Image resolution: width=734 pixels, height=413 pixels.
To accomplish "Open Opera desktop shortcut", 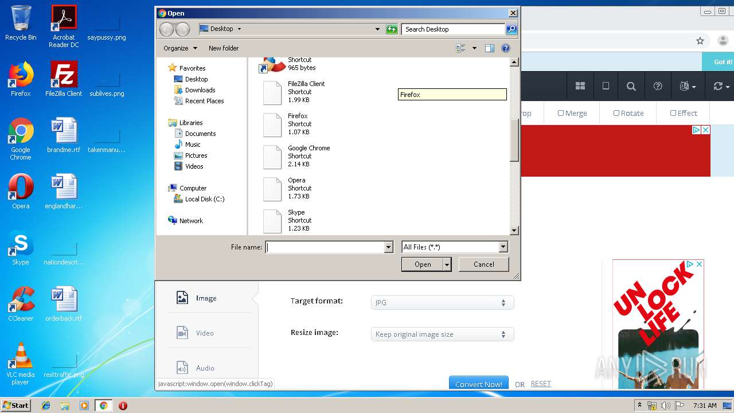I will tap(21, 192).
